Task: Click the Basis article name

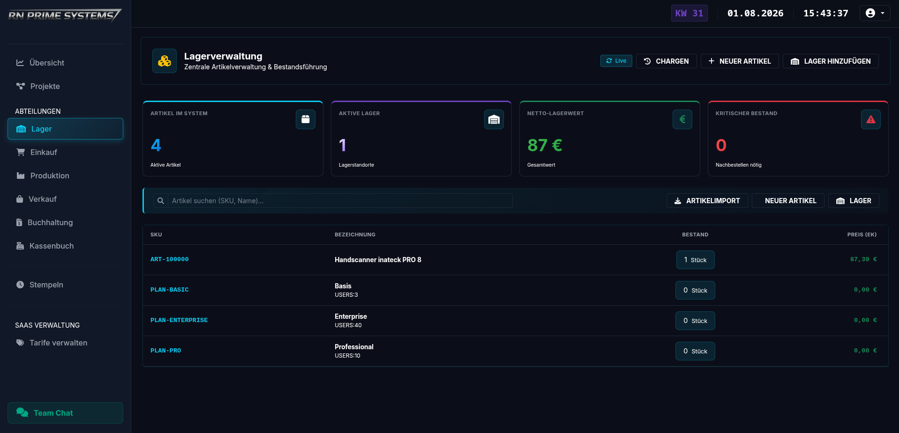Action: (343, 286)
